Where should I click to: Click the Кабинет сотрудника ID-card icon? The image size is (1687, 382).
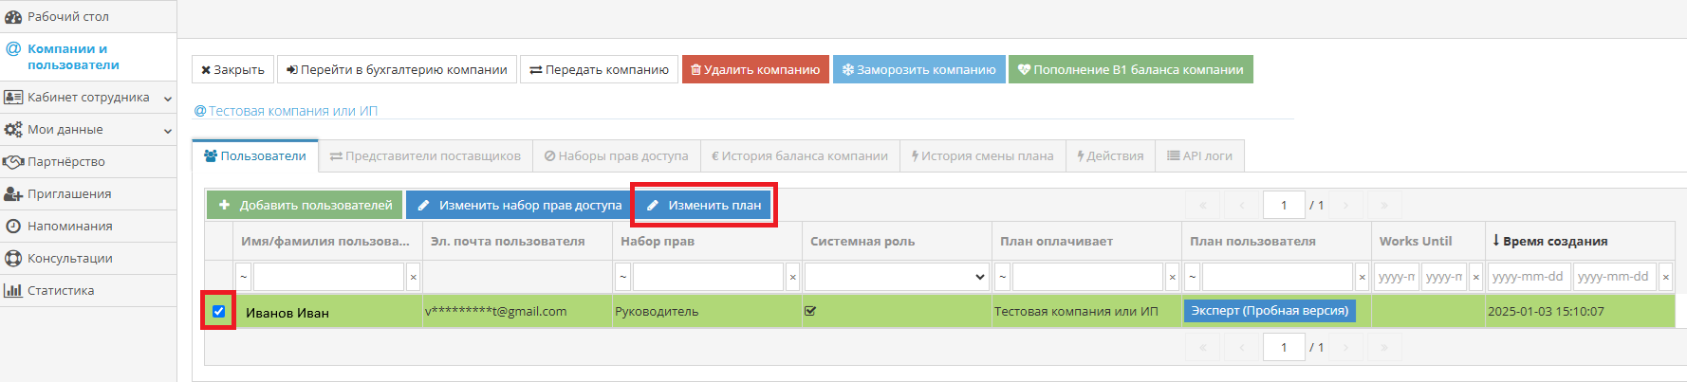pos(13,98)
